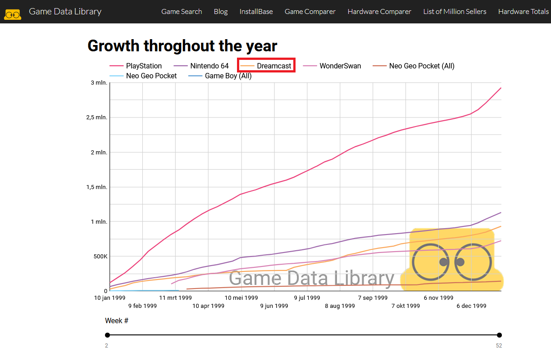
Task: Click the week slider right handle at 52
Action: pos(499,335)
